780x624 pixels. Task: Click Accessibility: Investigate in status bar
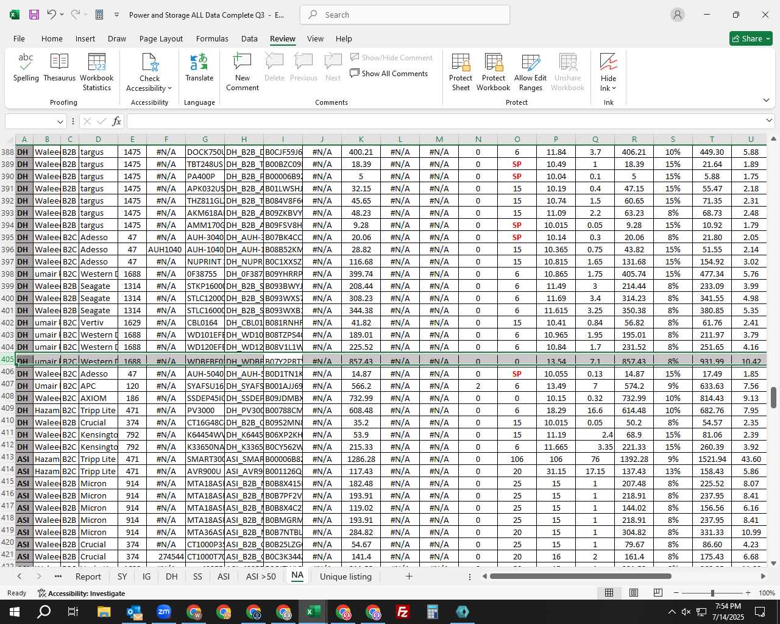click(x=81, y=593)
